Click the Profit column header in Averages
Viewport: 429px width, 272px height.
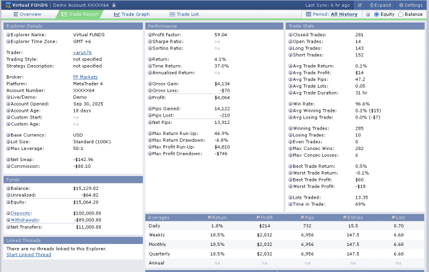point(264,218)
